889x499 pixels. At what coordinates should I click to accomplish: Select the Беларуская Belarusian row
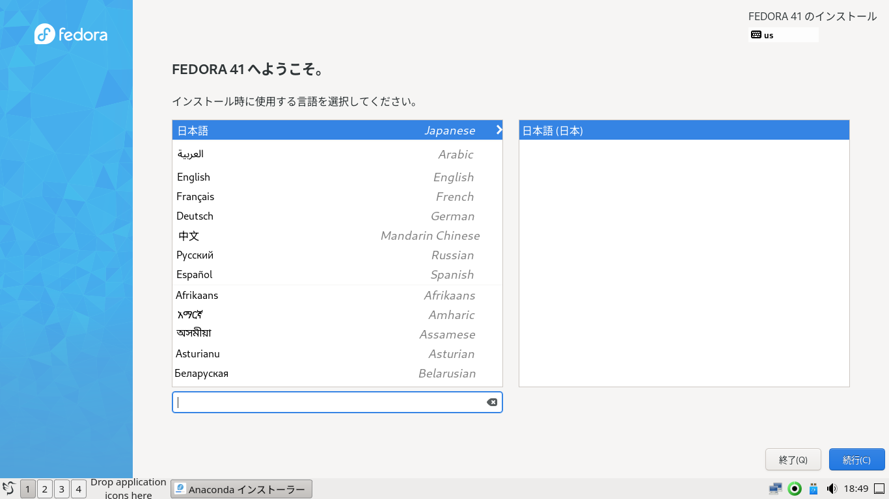[337, 373]
